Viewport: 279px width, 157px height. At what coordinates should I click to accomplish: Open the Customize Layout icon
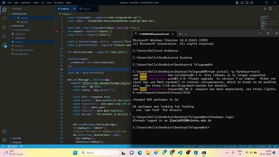coord(252,3)
